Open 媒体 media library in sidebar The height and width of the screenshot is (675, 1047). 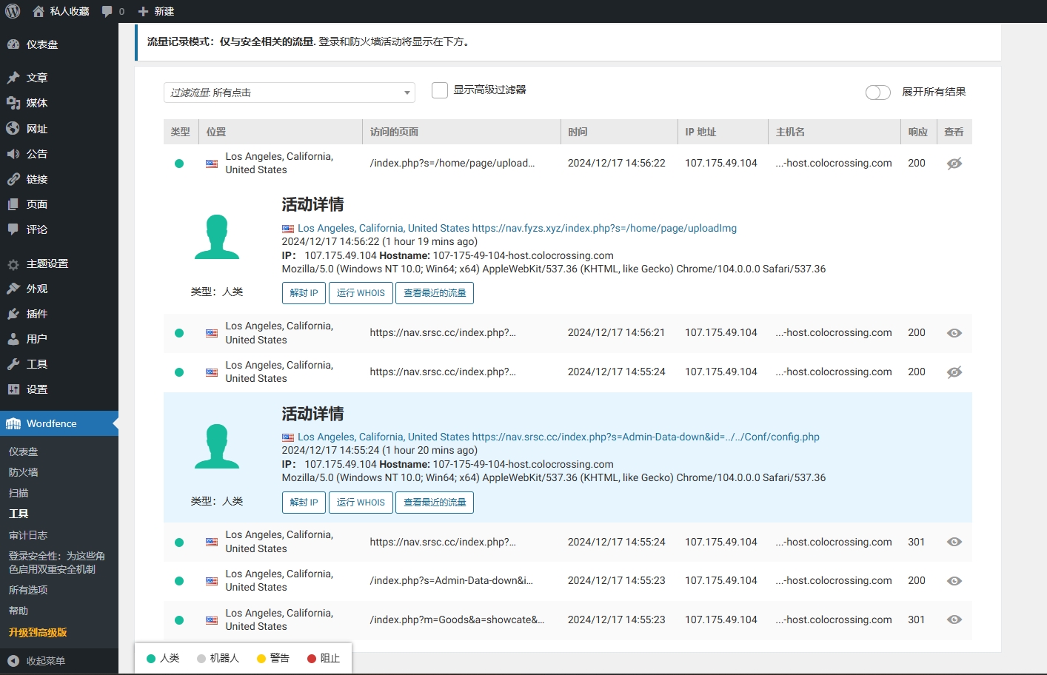(x=36, y=103)
